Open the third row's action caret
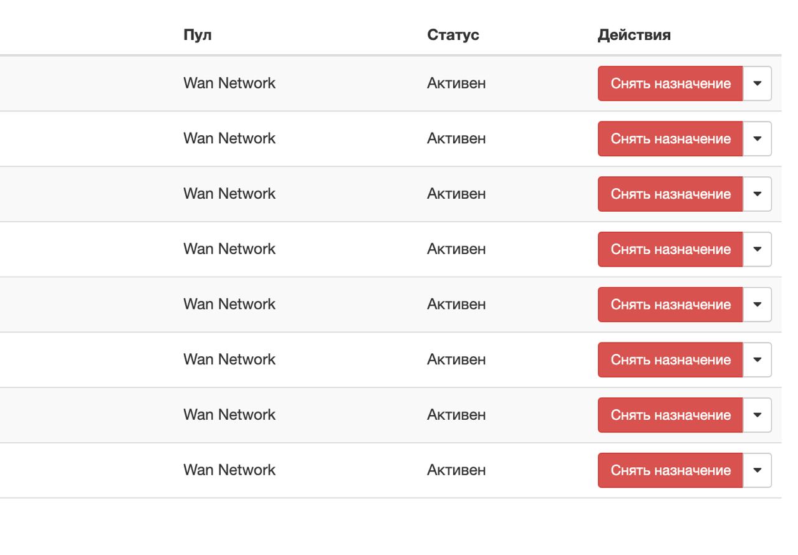The image size is (798, 555). (x=757, y=194)
